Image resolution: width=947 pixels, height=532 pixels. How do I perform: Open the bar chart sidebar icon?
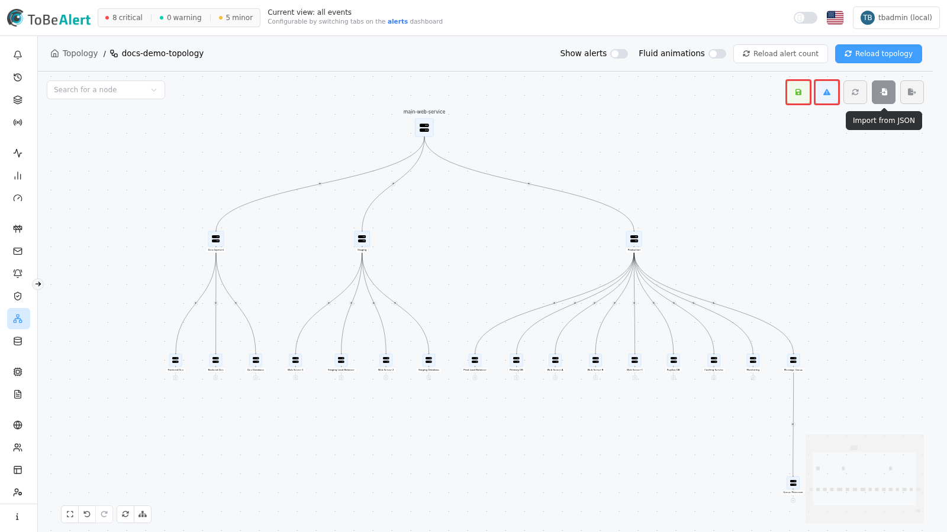point(18,176)
